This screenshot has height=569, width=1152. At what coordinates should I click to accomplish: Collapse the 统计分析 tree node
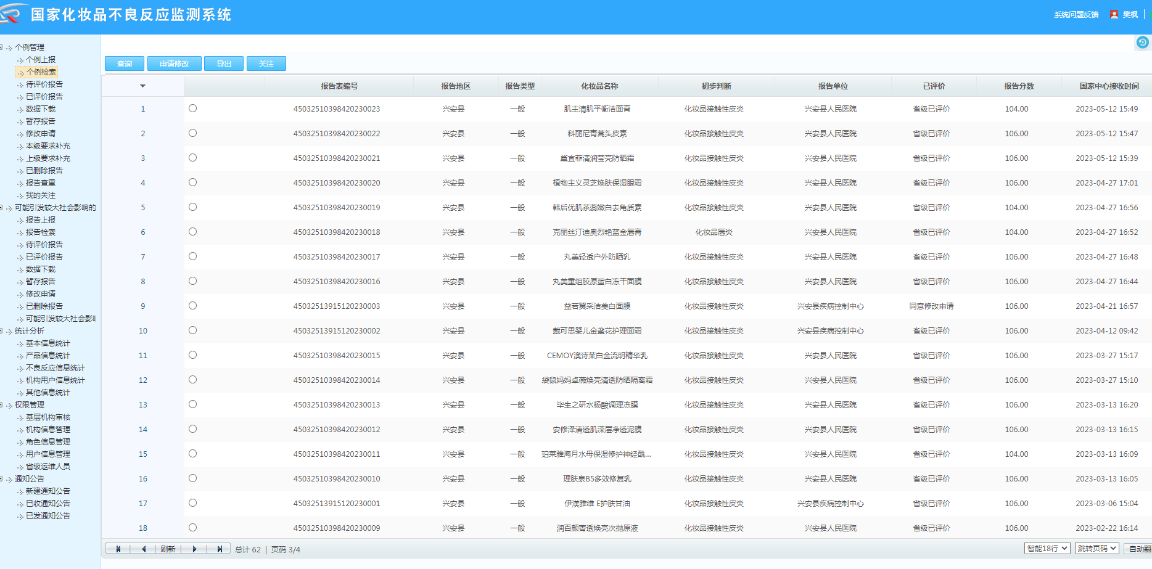[2, 331]
